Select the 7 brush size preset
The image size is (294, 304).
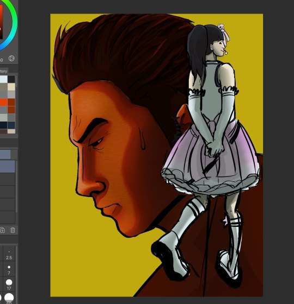point(9,269)
